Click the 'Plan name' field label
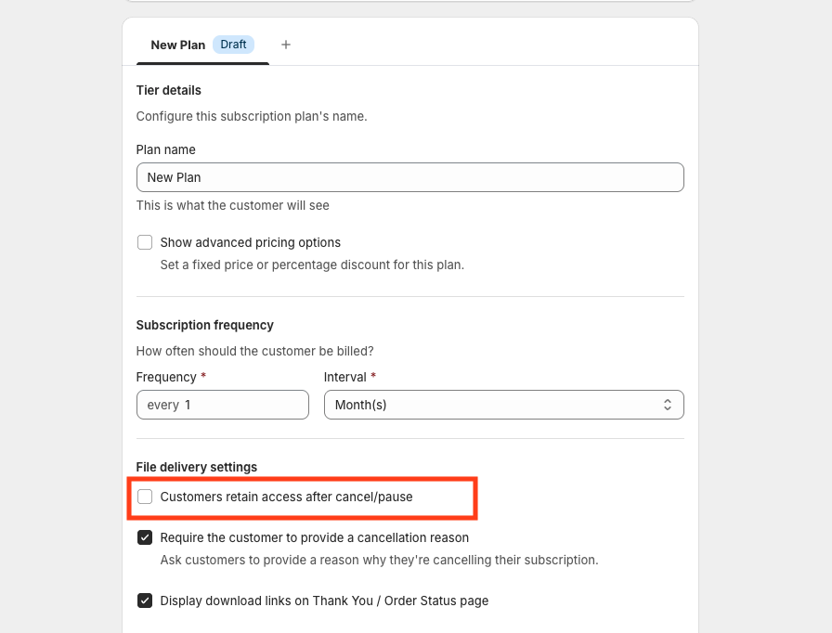 (x=165, y=149)
